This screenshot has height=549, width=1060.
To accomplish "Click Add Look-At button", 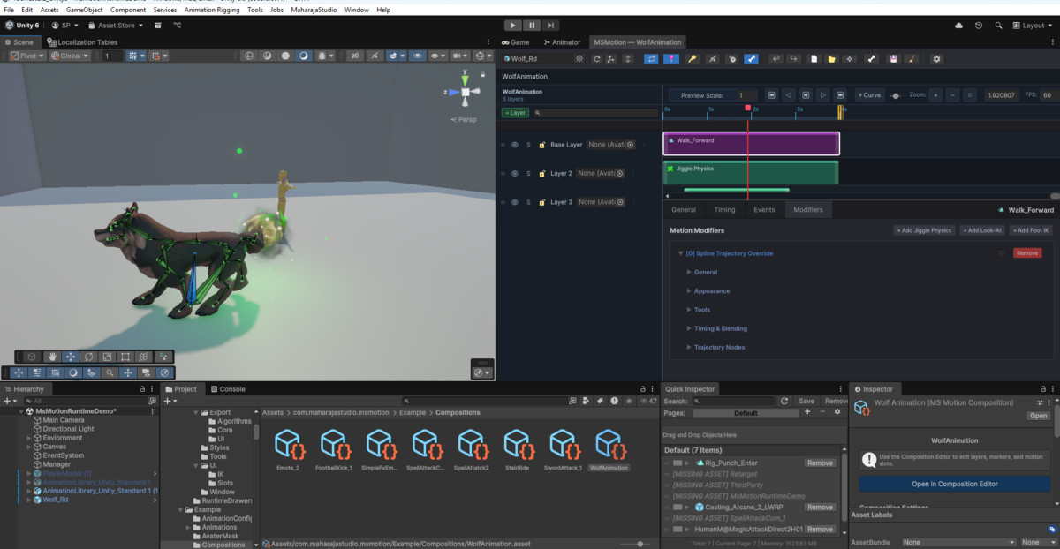I will [982, 230].
